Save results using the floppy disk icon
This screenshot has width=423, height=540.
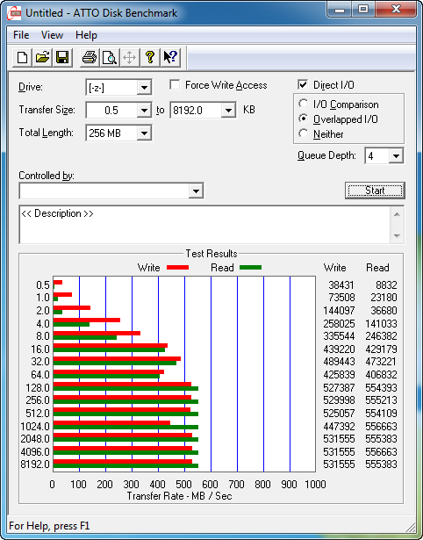tap(62, 57)
